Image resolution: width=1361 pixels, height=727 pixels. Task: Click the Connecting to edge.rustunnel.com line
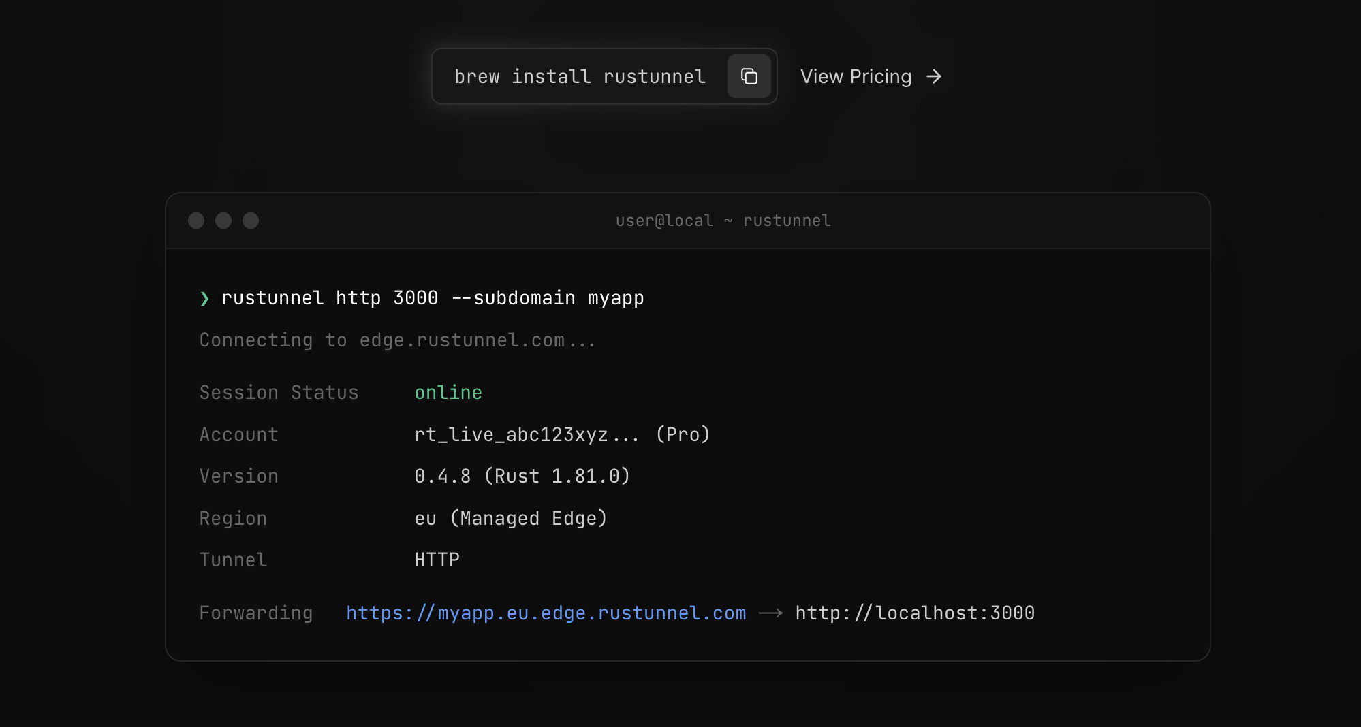point(397,340)
